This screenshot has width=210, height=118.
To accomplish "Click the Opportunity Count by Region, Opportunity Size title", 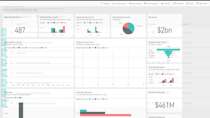I will [85, 42].
